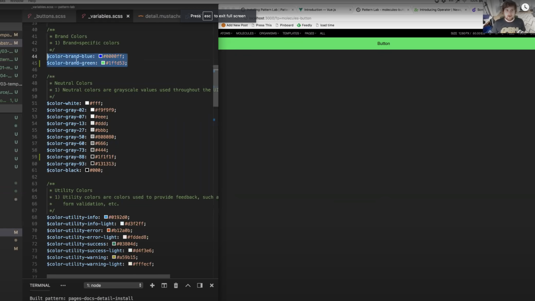Viewport: 535px width, 301px height.
Task: Select the '03-temp...' sidebar item
Action: [11, 84]
